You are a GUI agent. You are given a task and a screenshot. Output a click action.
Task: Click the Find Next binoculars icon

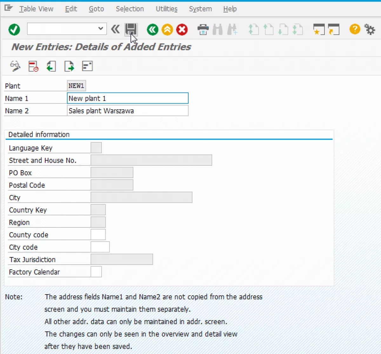tap(232, 30)
